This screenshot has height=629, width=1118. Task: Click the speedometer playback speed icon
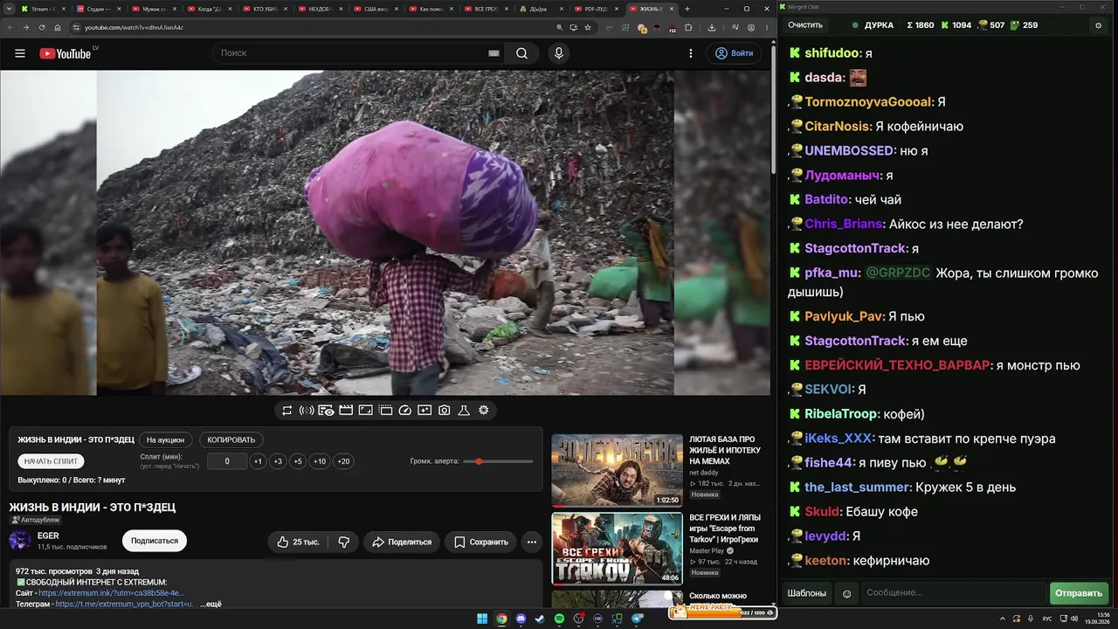point(405,411)
